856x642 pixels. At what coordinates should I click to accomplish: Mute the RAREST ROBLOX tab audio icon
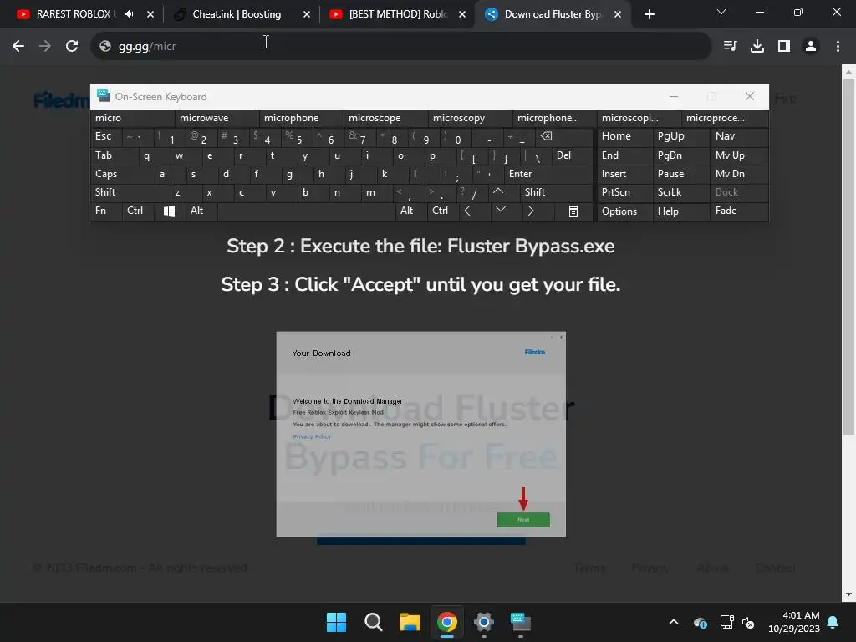pos(129,14)
